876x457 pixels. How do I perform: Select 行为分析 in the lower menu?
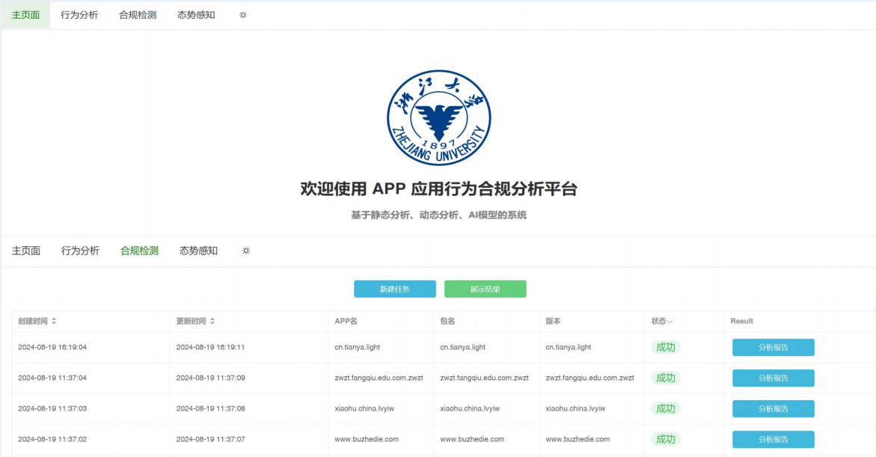(81, 251)
